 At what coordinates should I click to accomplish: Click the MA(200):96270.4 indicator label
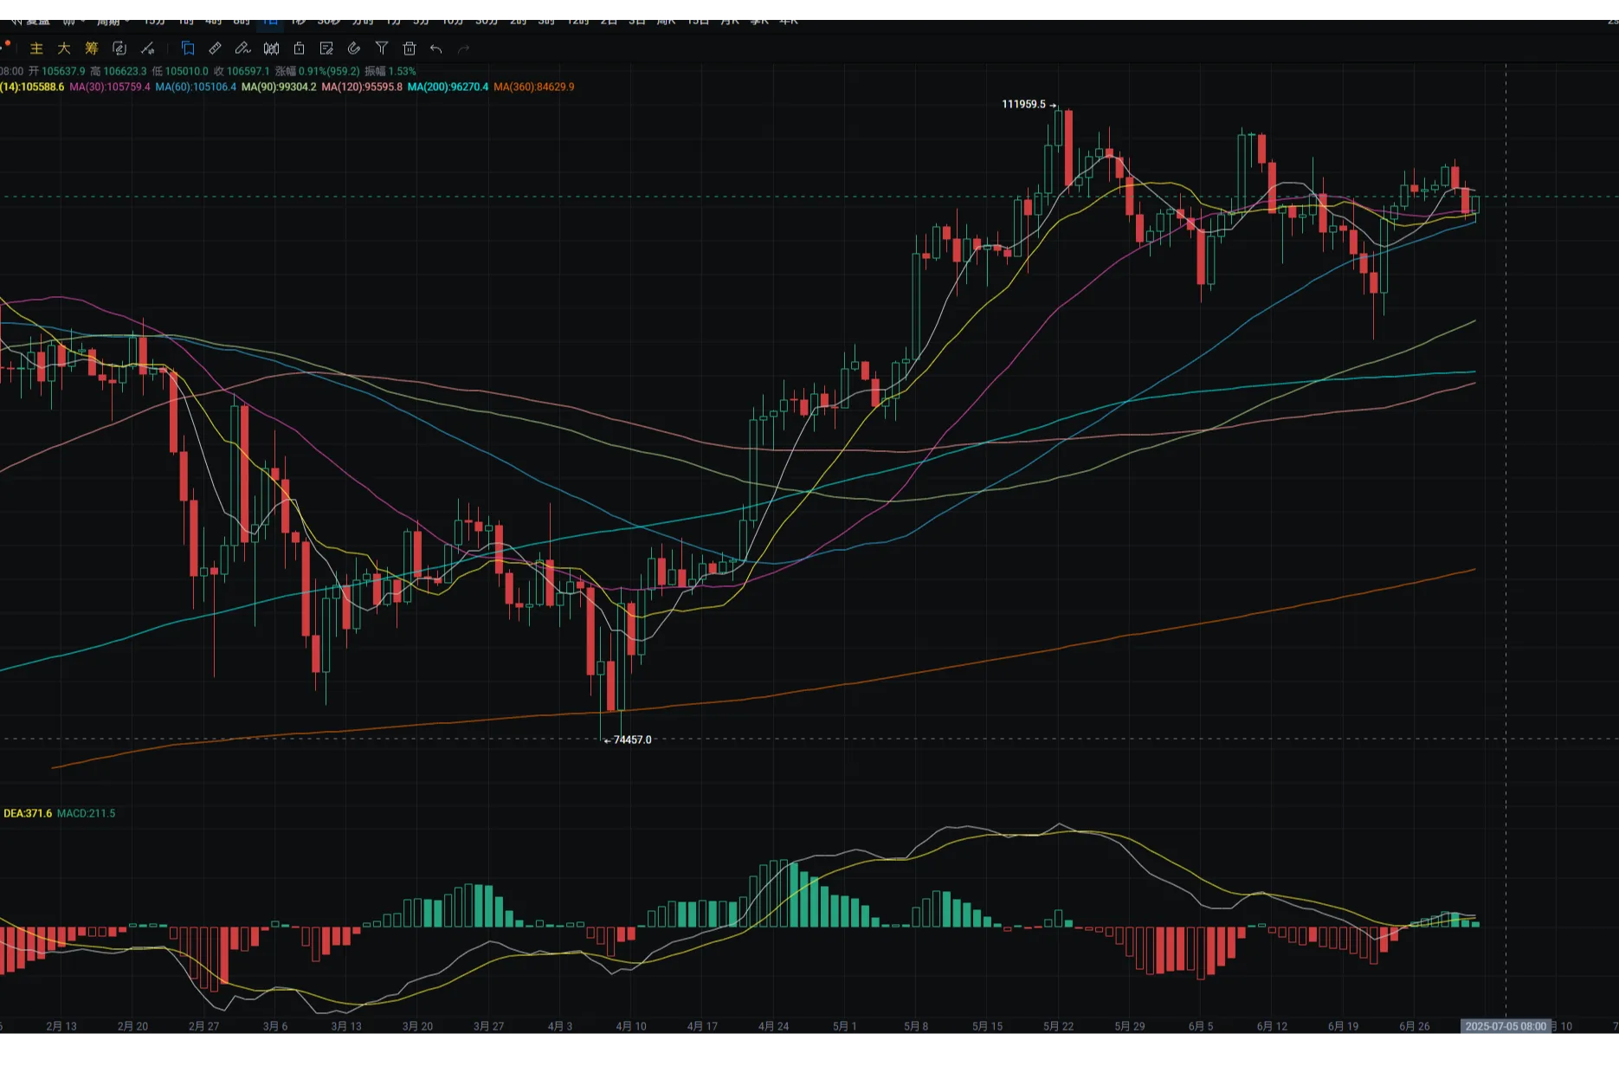pos(448,87)
